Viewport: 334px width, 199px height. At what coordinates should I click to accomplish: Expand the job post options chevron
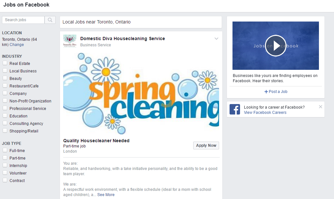(216, 38)
